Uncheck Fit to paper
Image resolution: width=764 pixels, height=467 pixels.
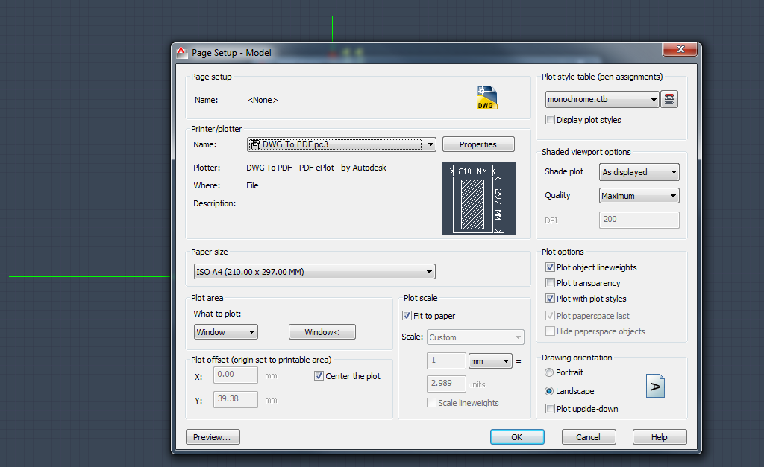[407, 316]
